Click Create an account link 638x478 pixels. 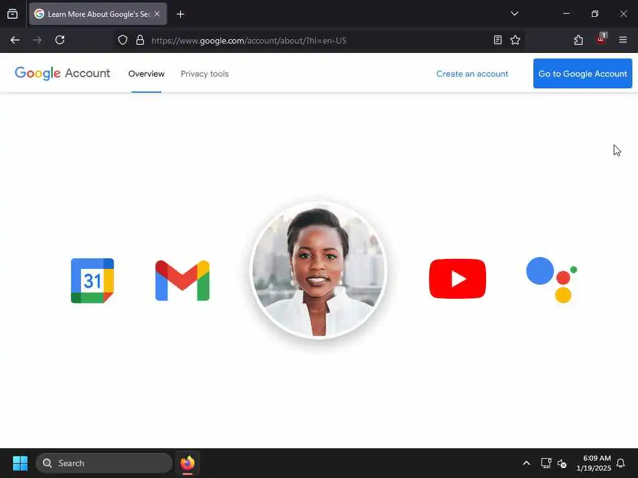[472, 73]
